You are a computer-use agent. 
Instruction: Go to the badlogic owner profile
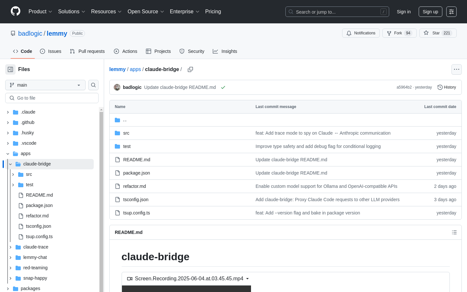click(30, 33)
